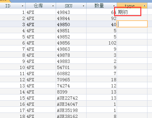Click SKU cell 54701

coord(71,67)
